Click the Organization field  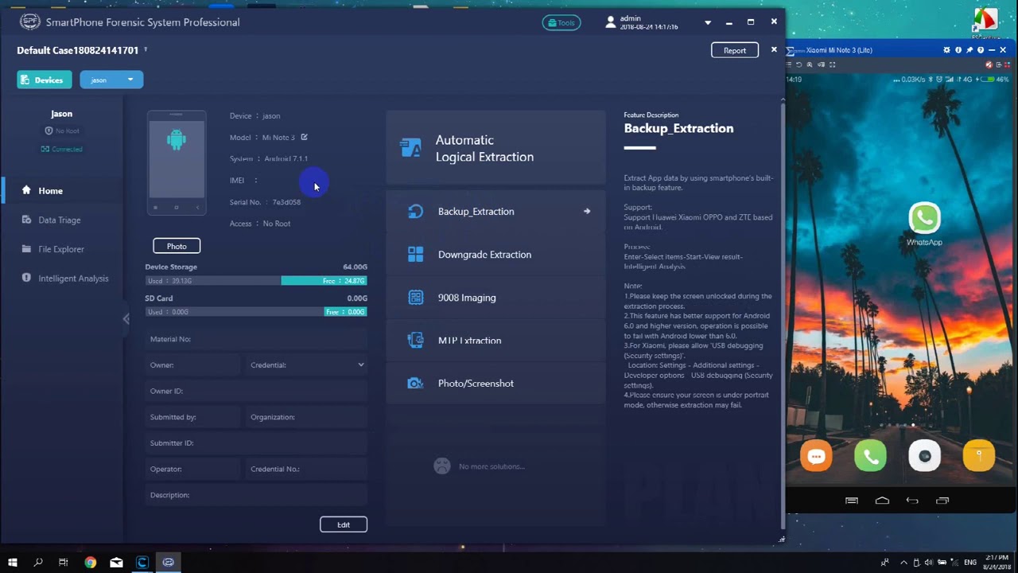coord(307,417)
